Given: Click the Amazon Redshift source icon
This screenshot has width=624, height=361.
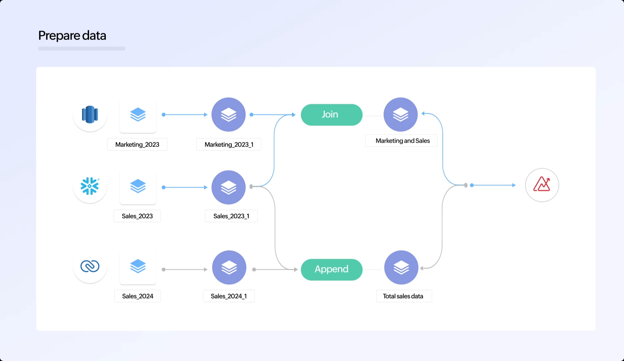Looking at the screenshot, I should tap(90, 115).
